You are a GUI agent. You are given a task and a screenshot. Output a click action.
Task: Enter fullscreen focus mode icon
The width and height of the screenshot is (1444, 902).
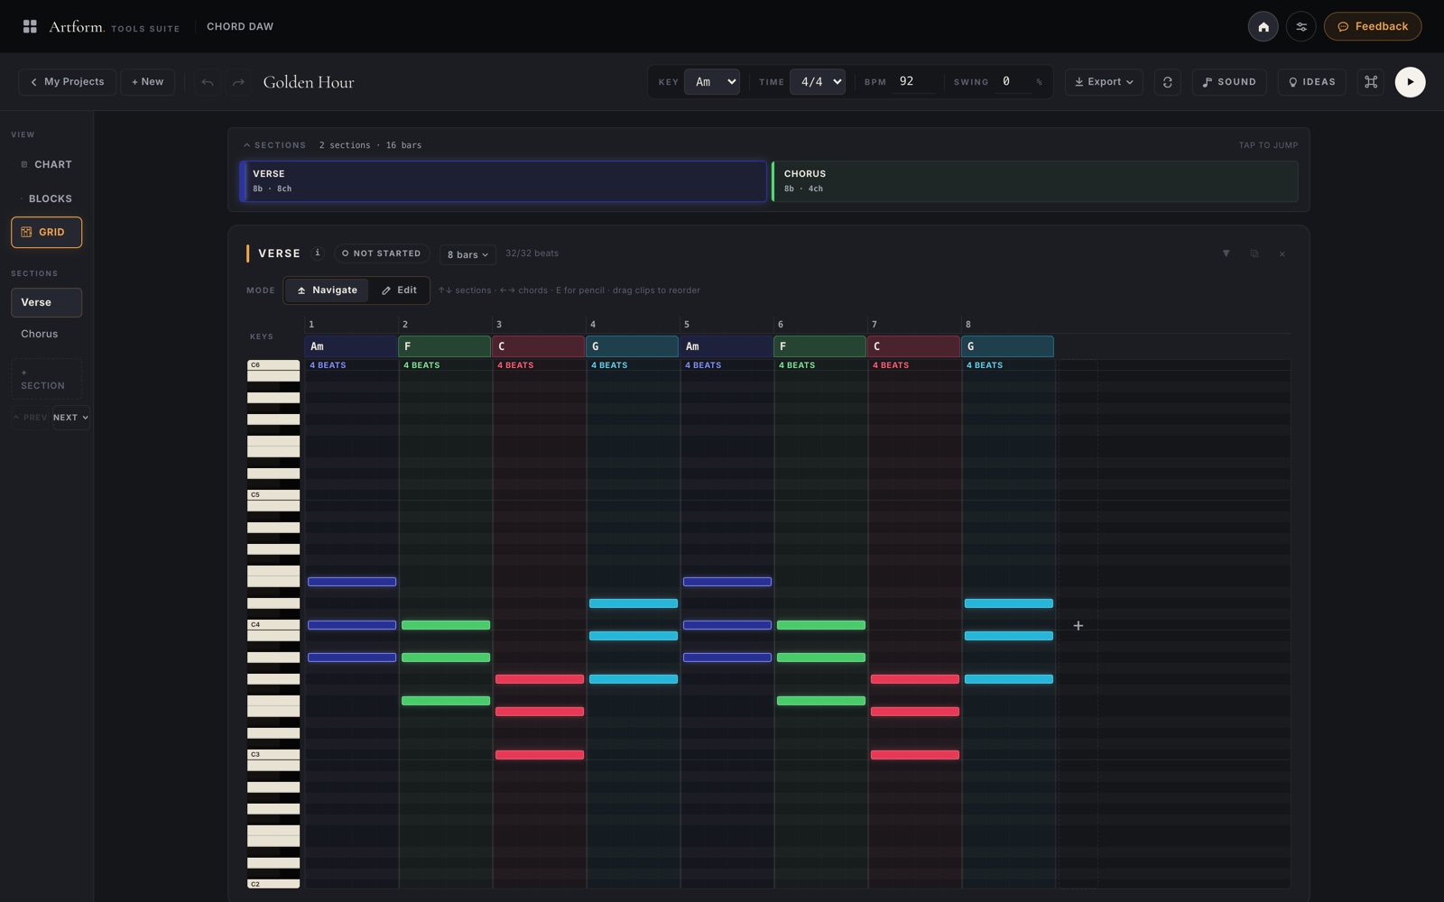1370,82
